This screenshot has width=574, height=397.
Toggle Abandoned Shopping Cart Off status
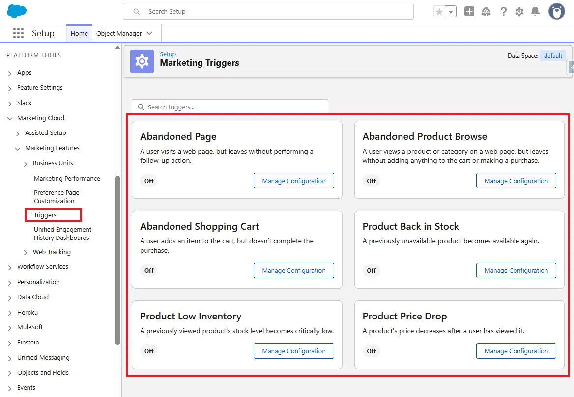[149, 270]
